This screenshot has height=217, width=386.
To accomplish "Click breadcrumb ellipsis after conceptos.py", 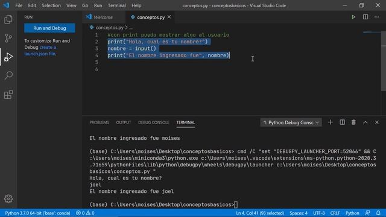I will (x=131, y=28).
